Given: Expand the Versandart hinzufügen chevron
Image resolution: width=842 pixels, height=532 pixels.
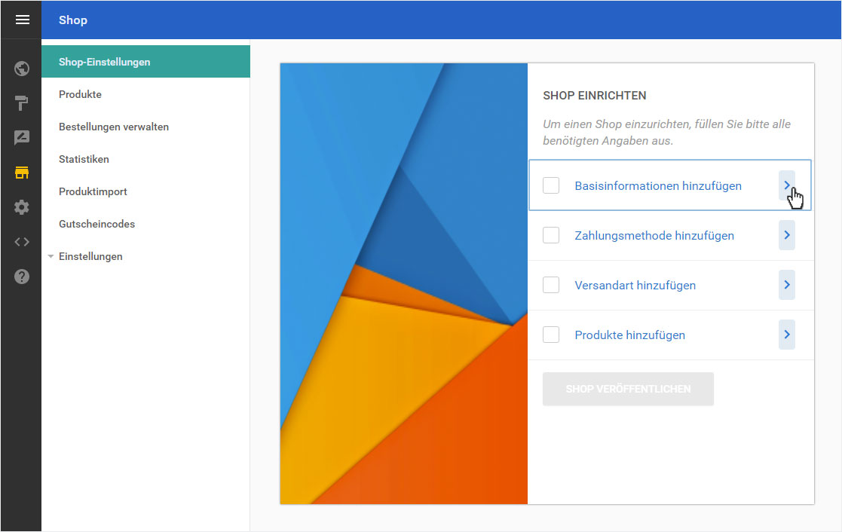Looking at the screenshot, I should point(787,285).
